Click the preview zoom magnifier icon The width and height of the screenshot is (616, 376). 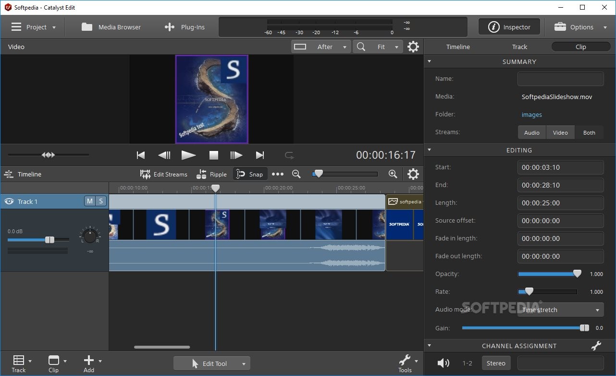pyautogui.click(x=361, y=47)
